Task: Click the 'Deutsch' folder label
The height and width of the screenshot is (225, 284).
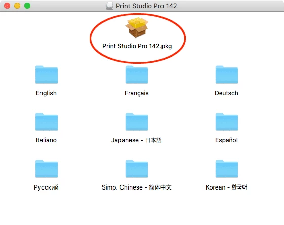Action: tap(226, 93)
